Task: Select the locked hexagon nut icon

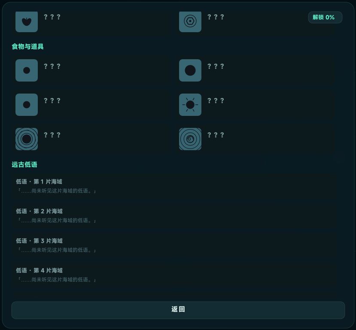Action: click(x=190, y=21)
